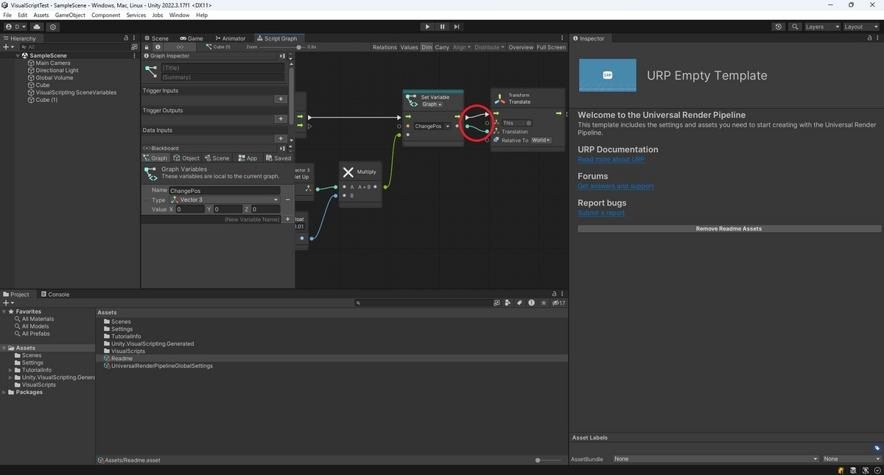Image resolution: width=884 pixels, height=475 pixels.
Task: Open ChangePos variable name dropdown on node
Action: click(x=432, y=126)
